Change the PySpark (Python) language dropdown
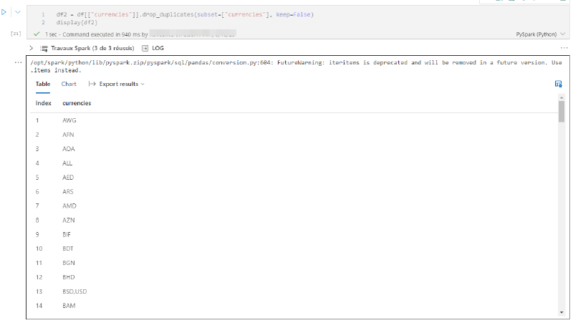 (541, 34)
